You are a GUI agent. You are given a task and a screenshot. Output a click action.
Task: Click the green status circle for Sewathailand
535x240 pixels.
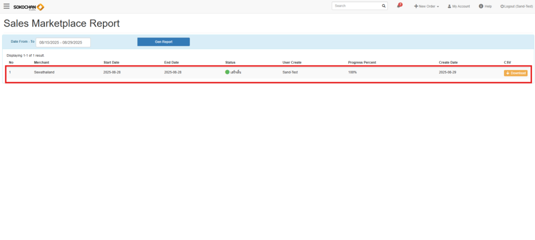[x=227, y=72]
